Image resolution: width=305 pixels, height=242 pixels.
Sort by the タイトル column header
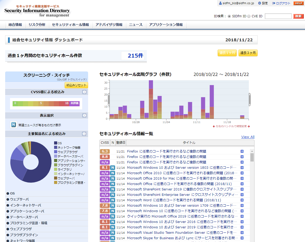[x=189, y=143]
